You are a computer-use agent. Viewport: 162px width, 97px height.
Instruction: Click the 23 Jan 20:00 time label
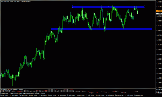pos(43,95)
